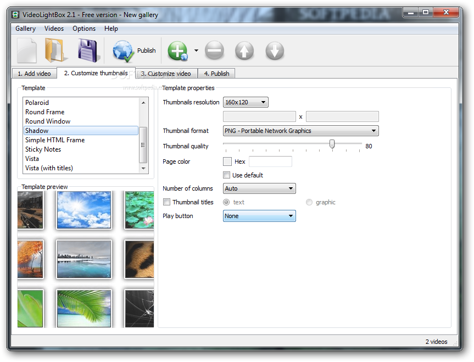Pick the Simple HTML Frame template
This screenshot has height=362, width=474.
pos(81,140)
